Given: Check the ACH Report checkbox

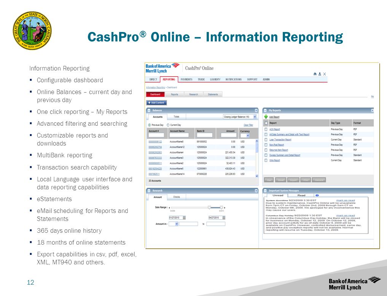Looking at the screenshot, I should pos(266,129).
